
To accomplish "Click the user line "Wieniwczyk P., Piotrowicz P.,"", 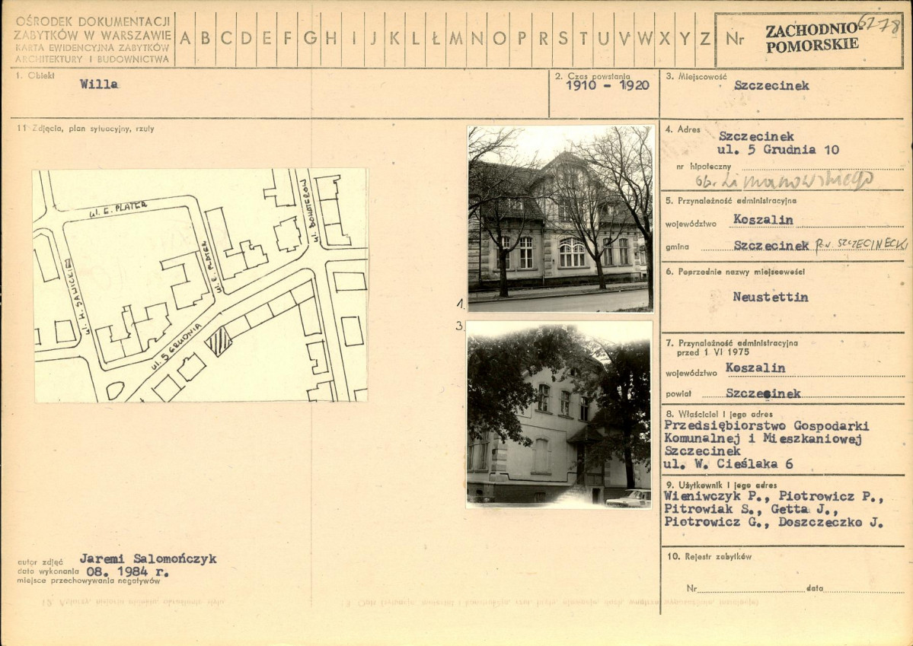I will (773, 496).
